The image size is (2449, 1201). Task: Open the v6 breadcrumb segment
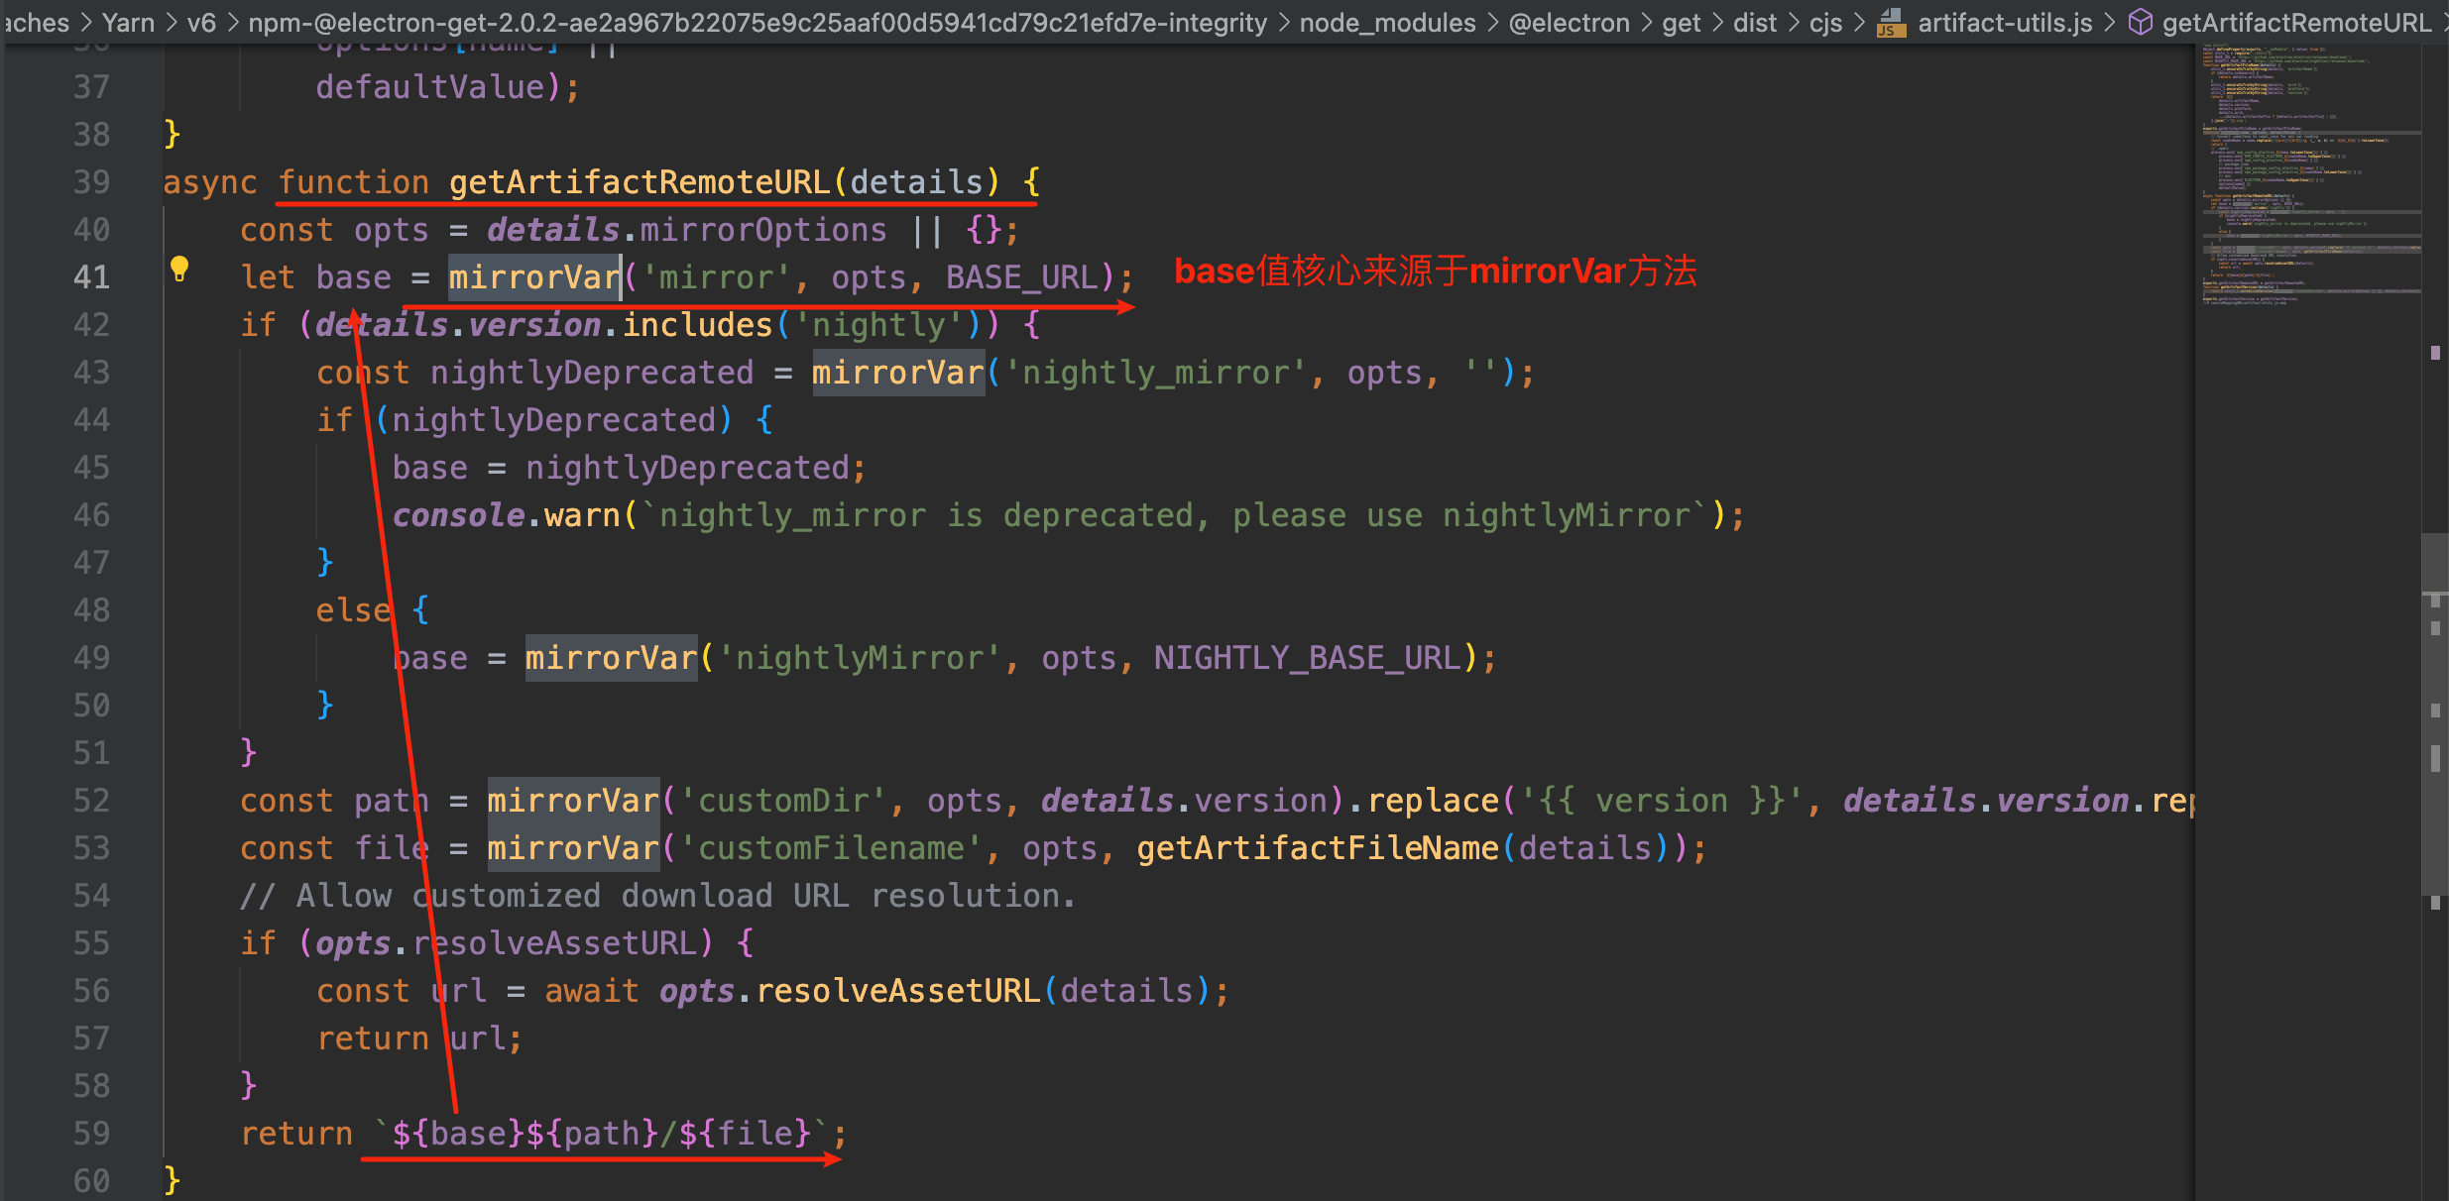tap(201, 22)
